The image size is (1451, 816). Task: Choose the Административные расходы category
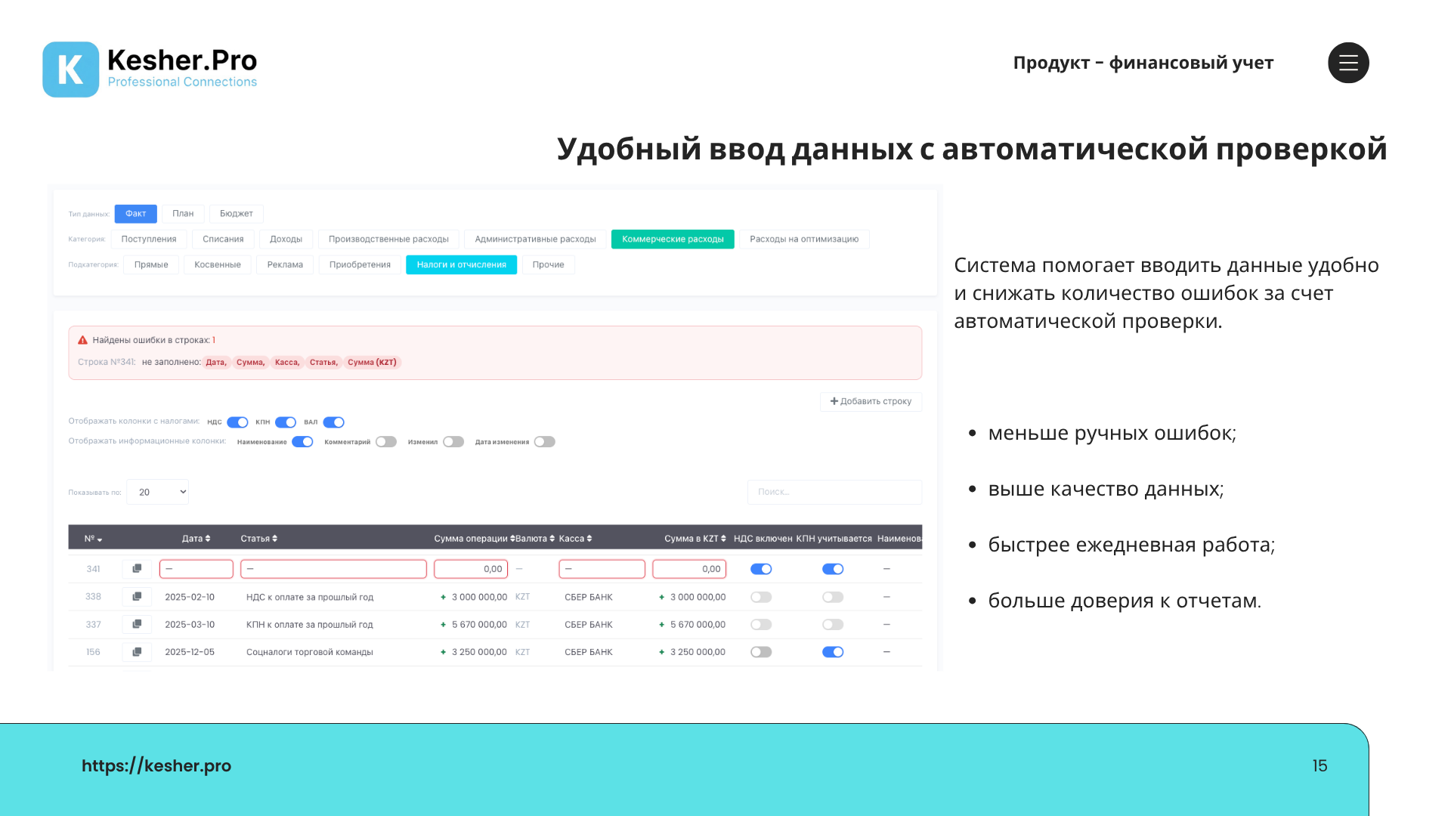[535, 240]
